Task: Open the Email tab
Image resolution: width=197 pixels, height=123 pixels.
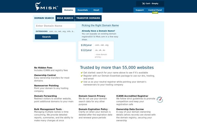Action: point(96,10)
